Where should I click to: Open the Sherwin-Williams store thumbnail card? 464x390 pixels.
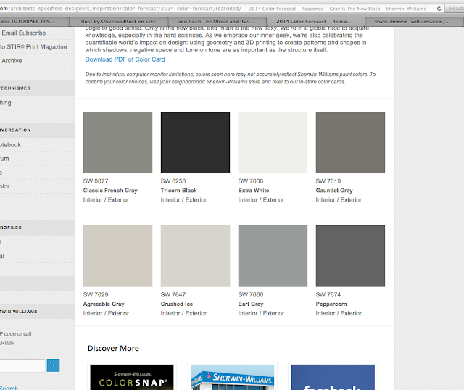232,377
